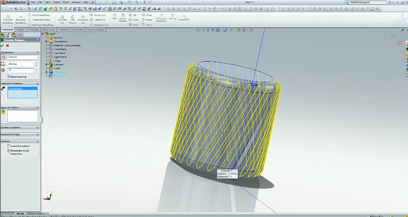This screenshot has height=217, width=408.
Task: Open the View menu
Action: pyautogui.click(x=48, y=2)
